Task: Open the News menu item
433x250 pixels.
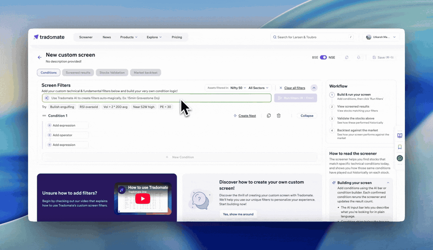Action: click(107, 37)
